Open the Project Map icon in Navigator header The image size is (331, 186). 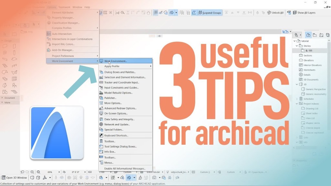tap(308, 35)
